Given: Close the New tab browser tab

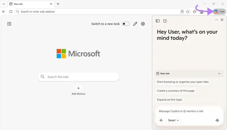Looking at the screenshot, I should coord(51,4).
